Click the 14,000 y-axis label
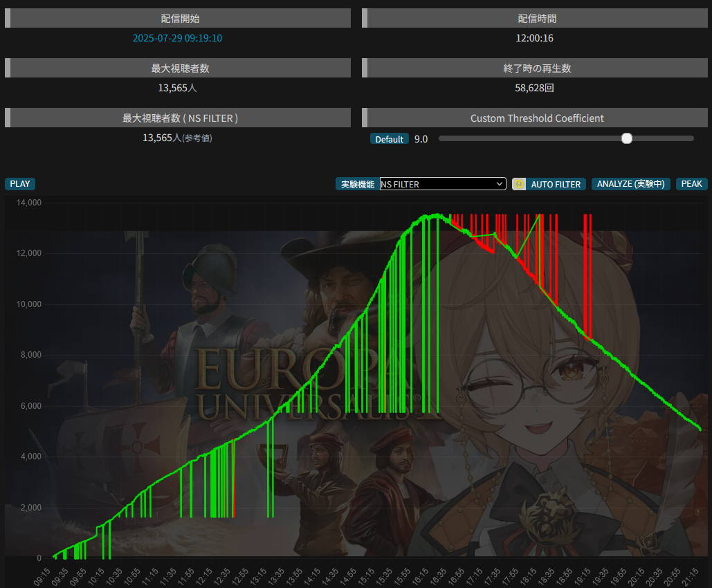 coord(28,203)
